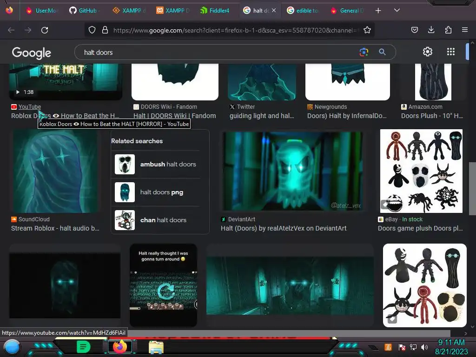
Task: Open the SoundCloud halt audio image
Action: [x=55, y=171]
